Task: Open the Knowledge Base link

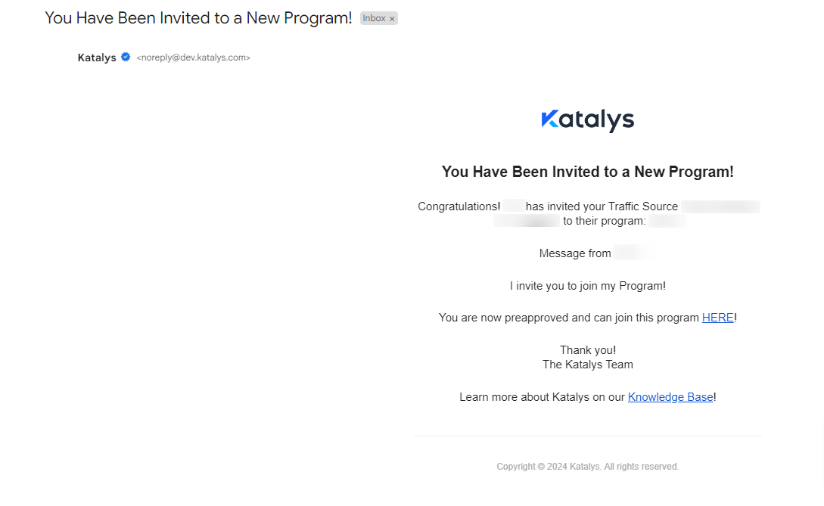Action: [670, 397]
